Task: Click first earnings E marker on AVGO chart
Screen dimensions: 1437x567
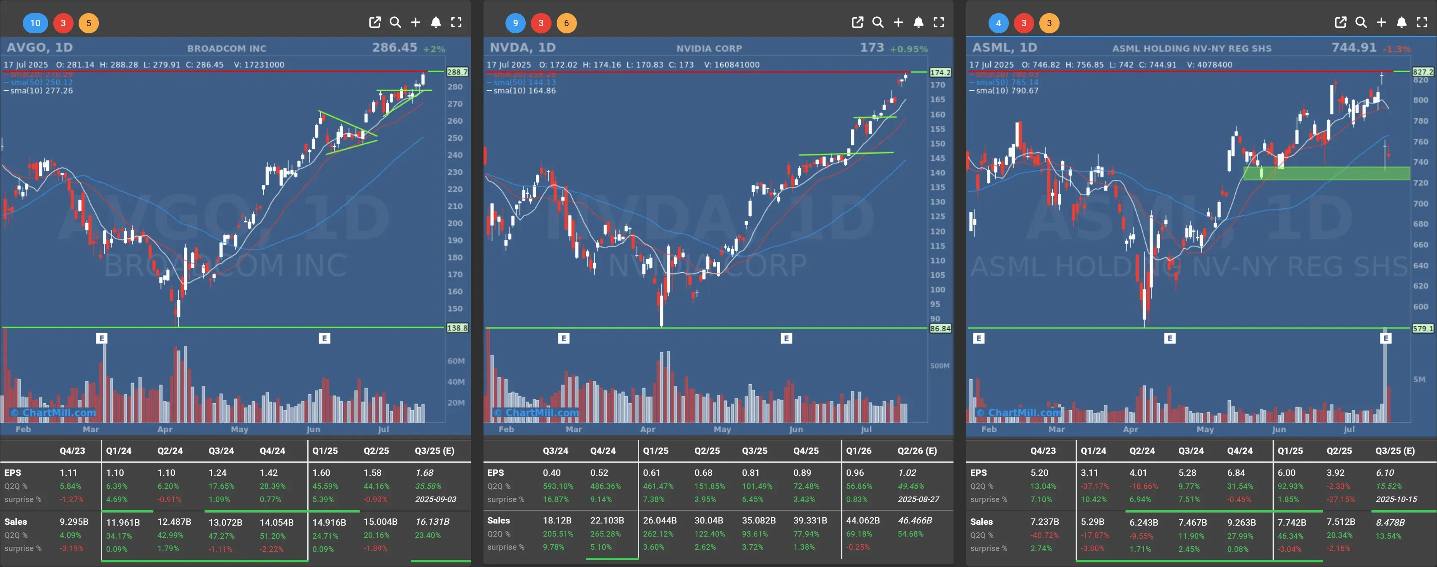Action: 101,338
